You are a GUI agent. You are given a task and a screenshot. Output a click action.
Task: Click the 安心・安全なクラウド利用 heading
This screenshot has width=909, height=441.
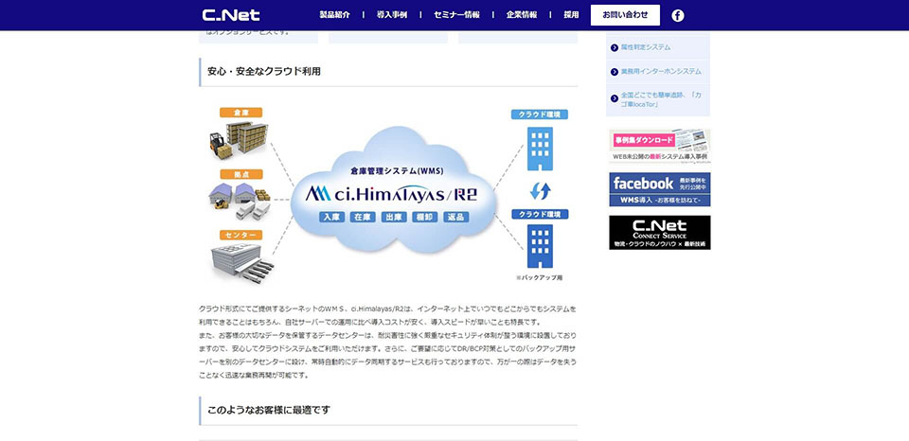tap(264, 71)
